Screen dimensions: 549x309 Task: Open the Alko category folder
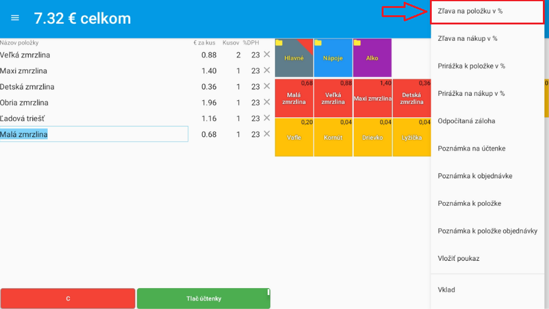[372, 58]
